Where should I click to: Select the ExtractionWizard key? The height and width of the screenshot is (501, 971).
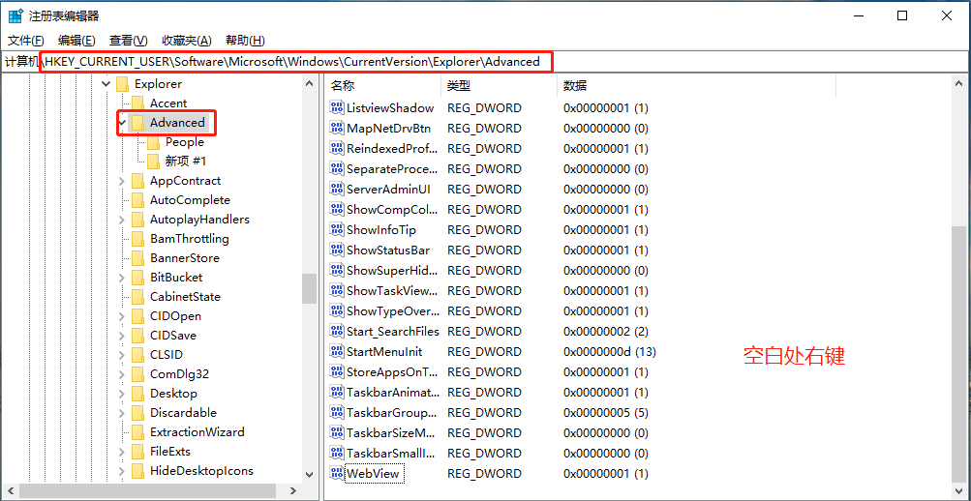click(197, 432)
